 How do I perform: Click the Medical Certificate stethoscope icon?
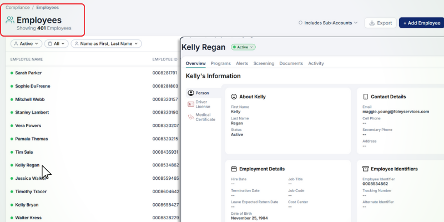point(191,117)
